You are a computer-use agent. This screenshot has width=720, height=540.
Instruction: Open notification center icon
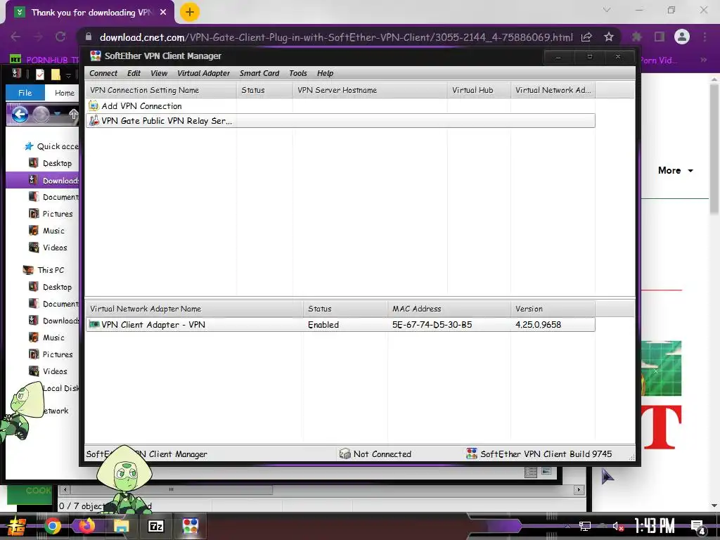(x=698, y=527)
